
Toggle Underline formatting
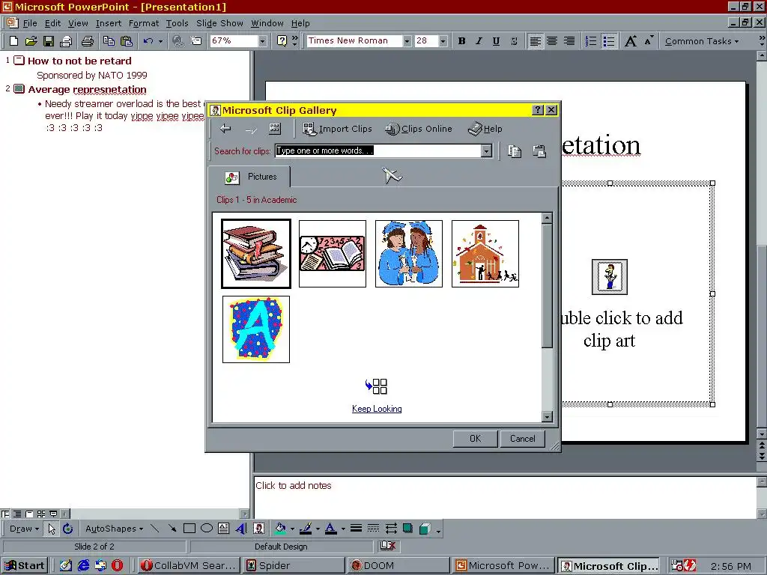pos(496,41)
